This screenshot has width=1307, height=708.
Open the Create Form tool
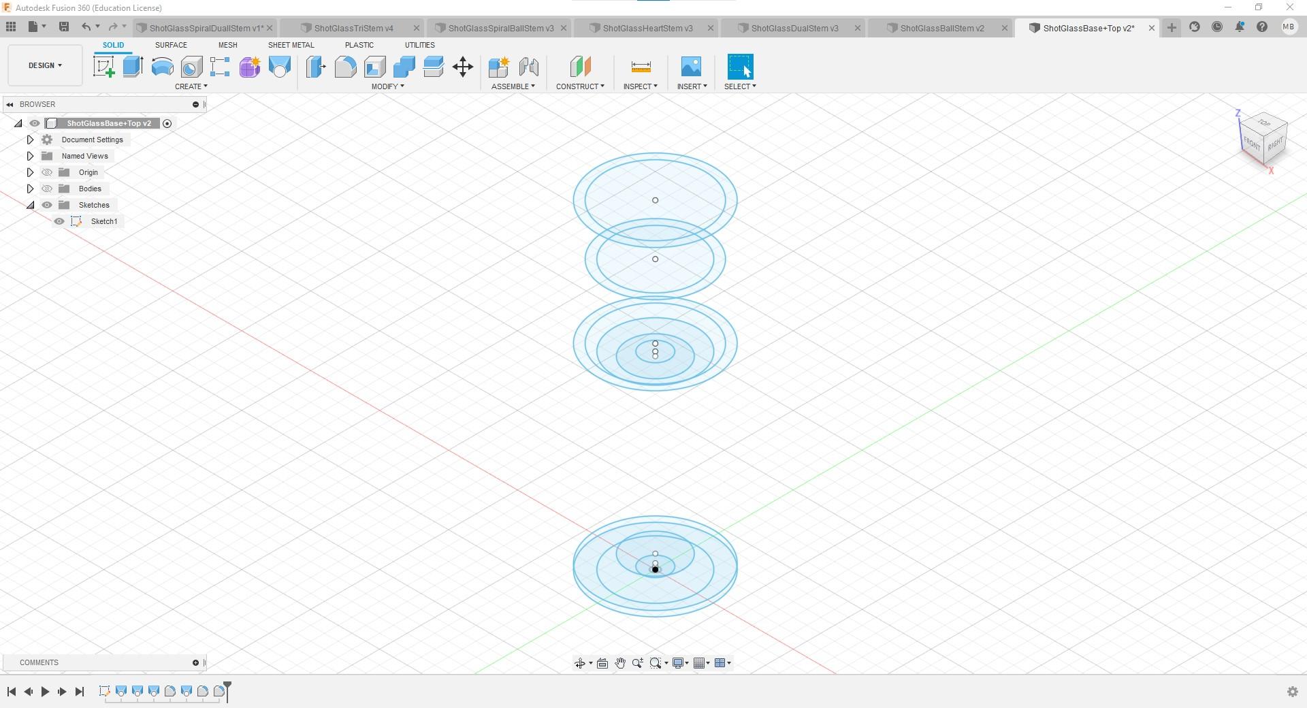point(250,67)
